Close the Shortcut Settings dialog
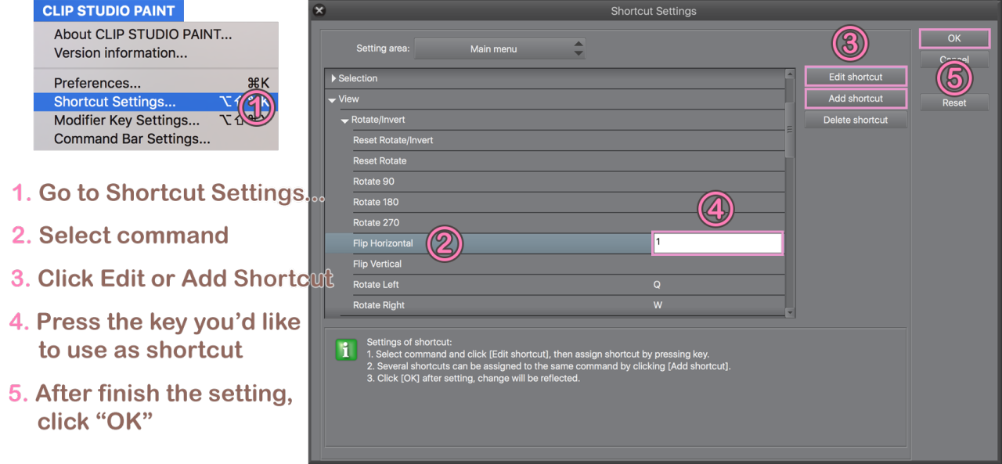Image resolution: width=1002 pixels, height=464 pixels. (x=319, y=11)
